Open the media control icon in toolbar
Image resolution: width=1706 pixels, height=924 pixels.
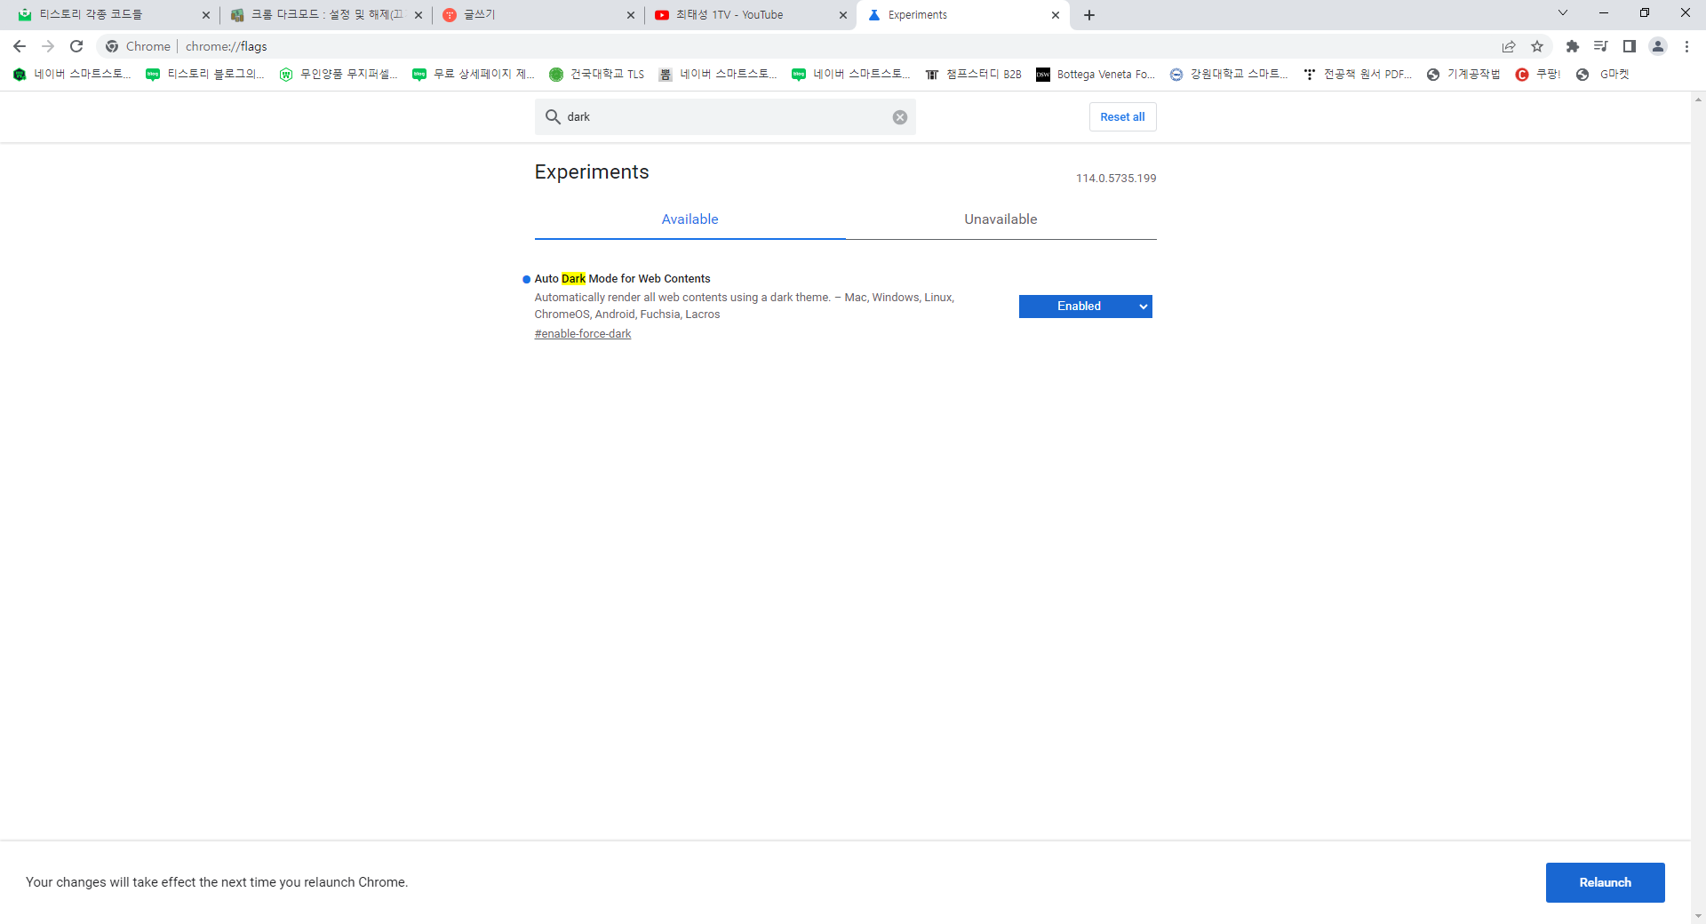click(1601, 46)
